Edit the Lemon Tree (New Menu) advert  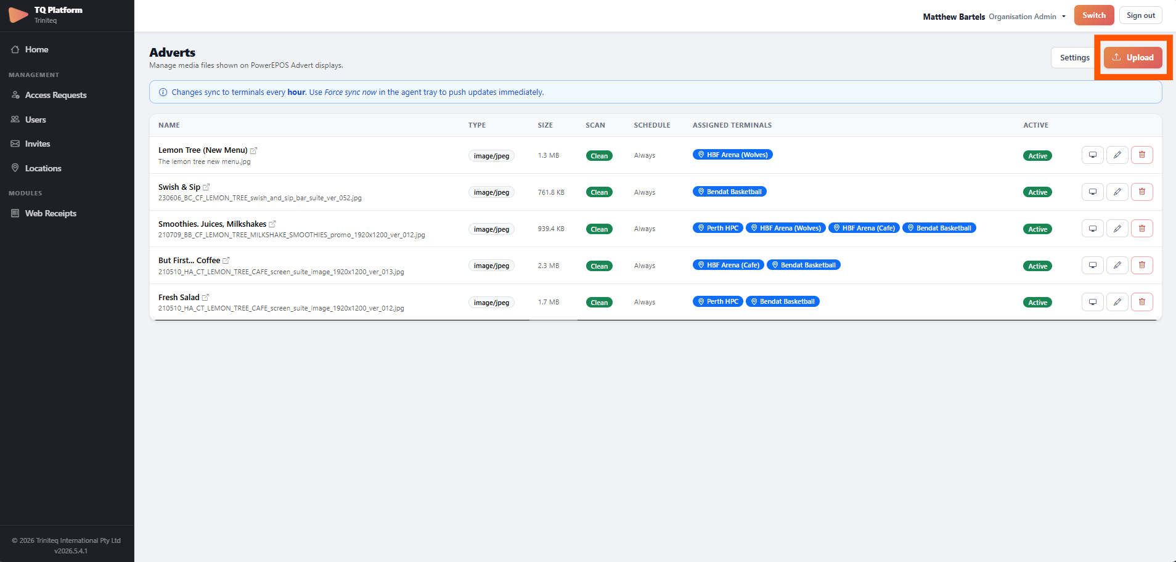pos(1117,155)
